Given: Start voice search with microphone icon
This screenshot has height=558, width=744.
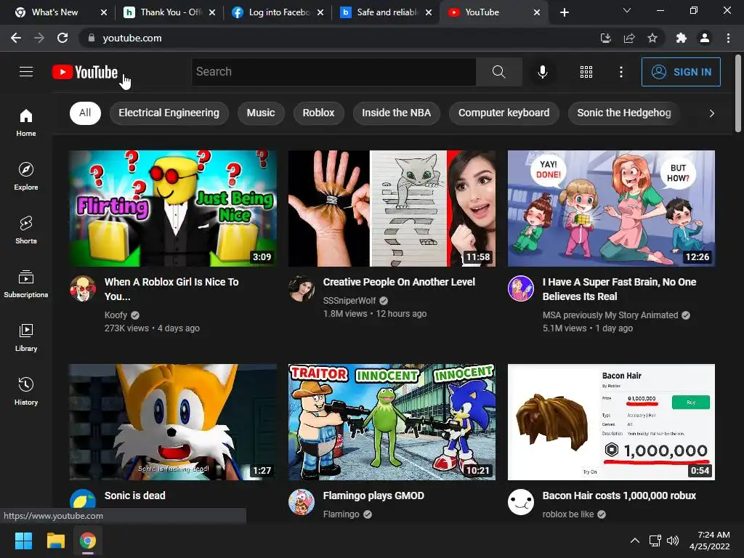Looking at the screenshot, I should point(542,72).
